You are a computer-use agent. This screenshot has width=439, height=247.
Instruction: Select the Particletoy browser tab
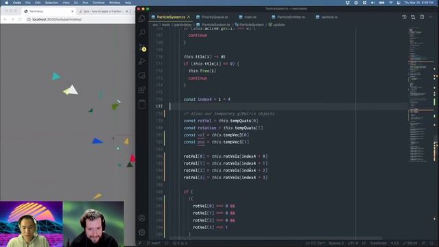[48, 12]
